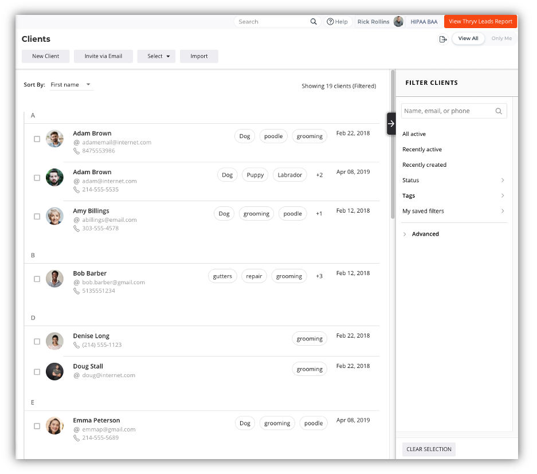
Task: Open the HIPAA BAA link
Action: 424,21
